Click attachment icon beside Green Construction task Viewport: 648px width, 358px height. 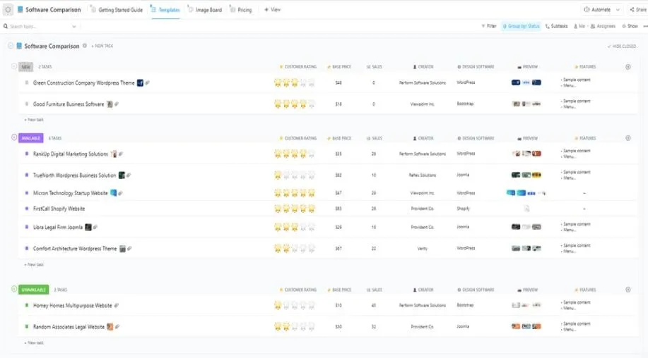pos(148,83)
